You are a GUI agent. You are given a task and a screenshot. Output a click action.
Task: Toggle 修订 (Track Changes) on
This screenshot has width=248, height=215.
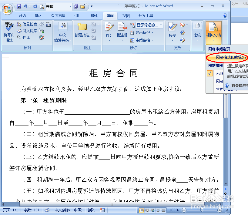click(109, 30)
